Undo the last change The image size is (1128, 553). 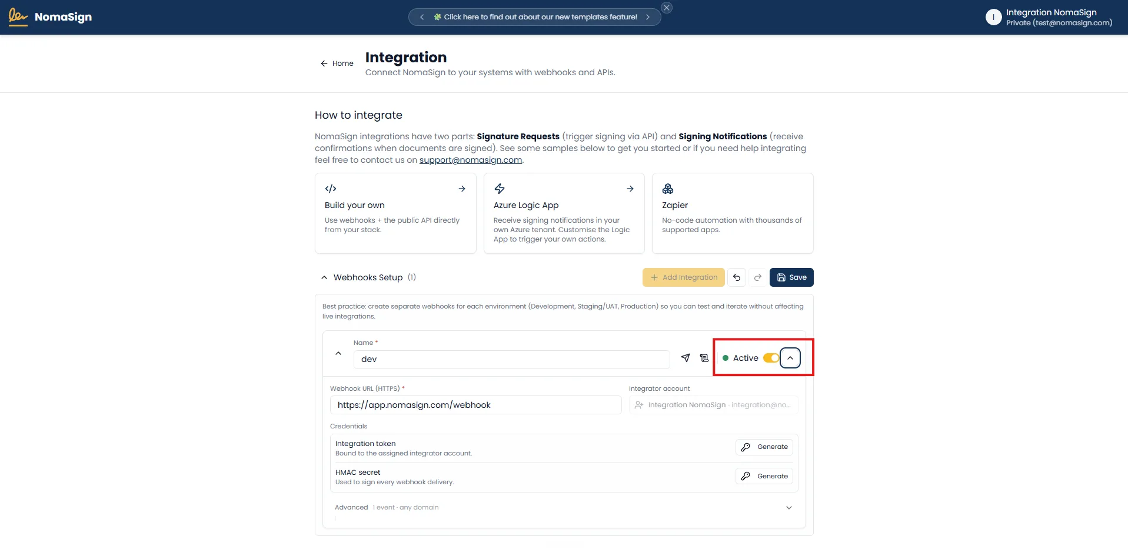pyautogui.click(x=737, y=277)
